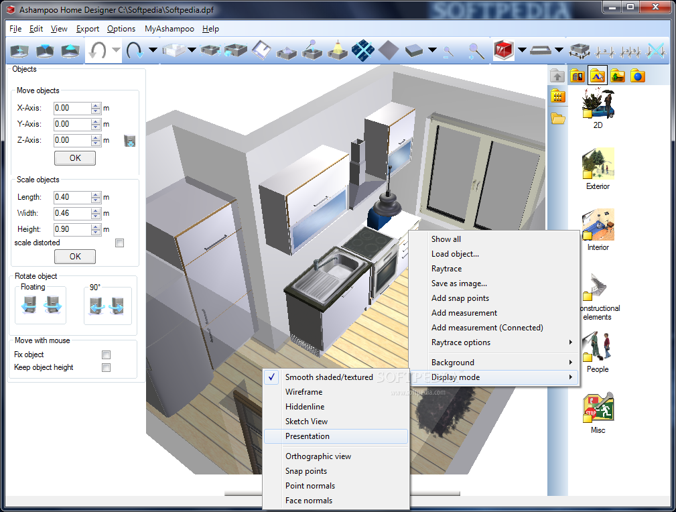This screenshot has width=676, height=512.
Task: Click the Undo arrow icon
Action: coord(98,51)
